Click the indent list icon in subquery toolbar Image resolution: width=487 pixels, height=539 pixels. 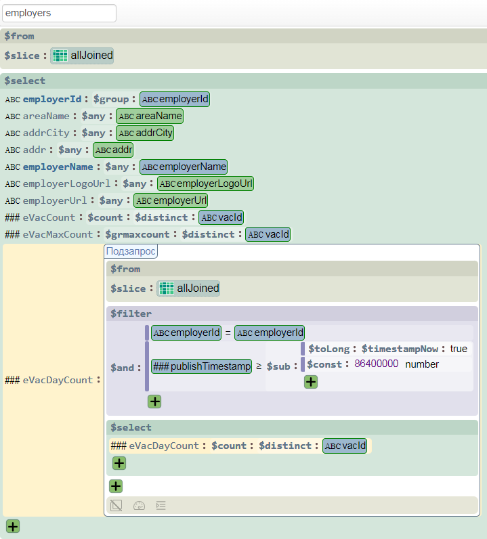(x=161, y=505)
